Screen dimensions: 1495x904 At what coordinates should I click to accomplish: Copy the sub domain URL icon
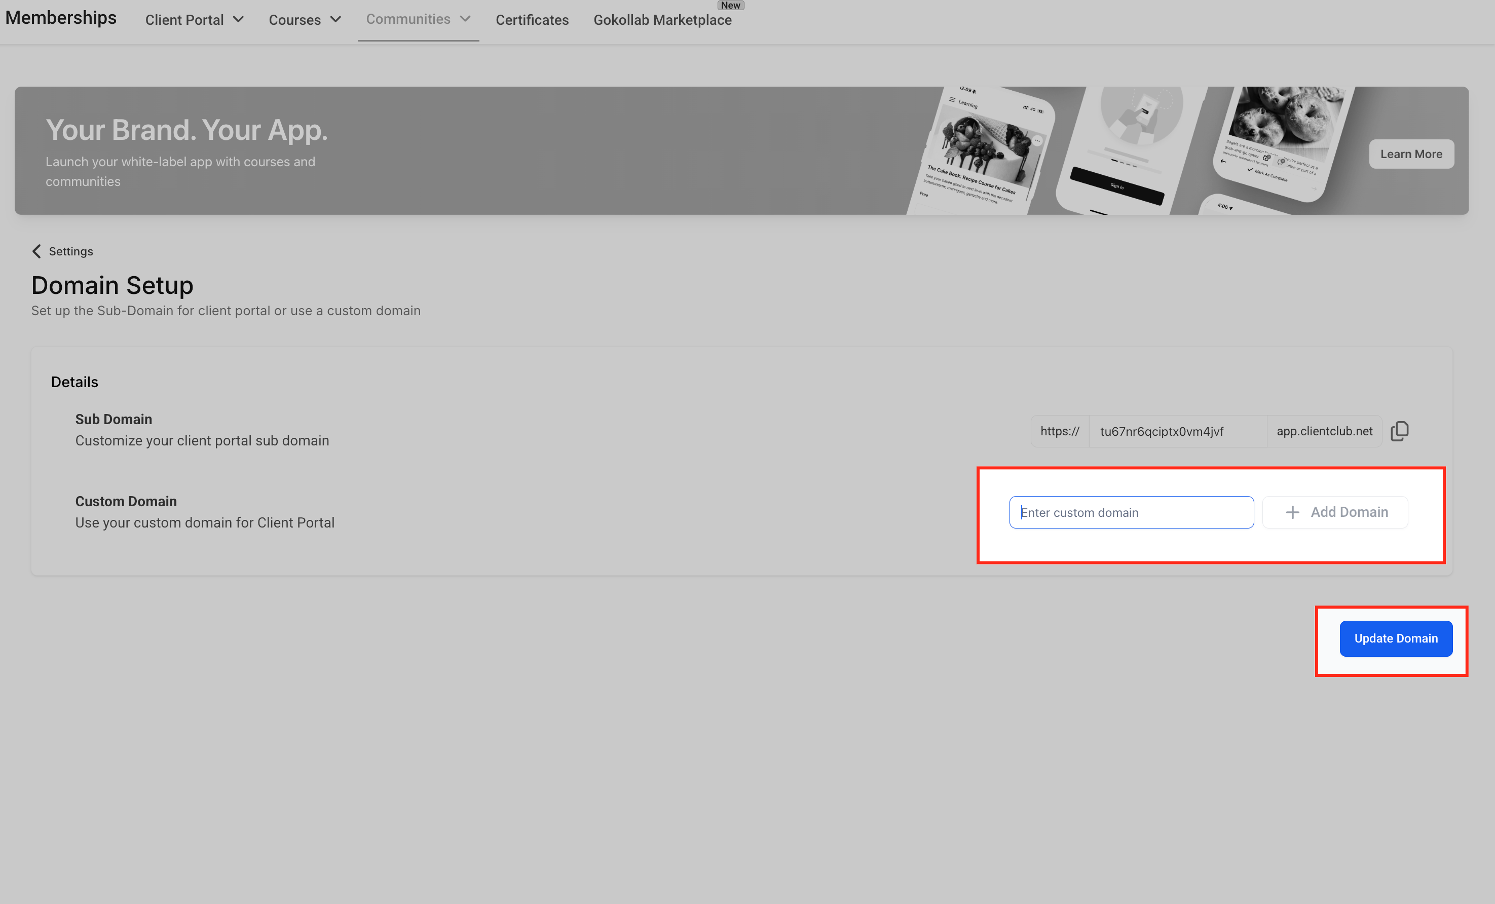(x=1399, y=431)
